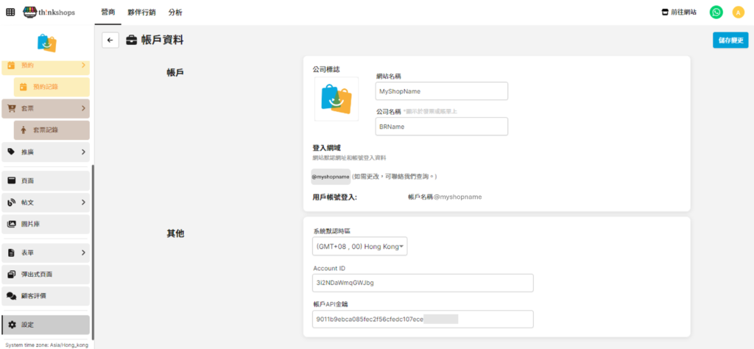Open 彈出式頁面 popup pages in sidebar
Screen dimensions: 754x349
pyautogui.click(x=46, y=275)
